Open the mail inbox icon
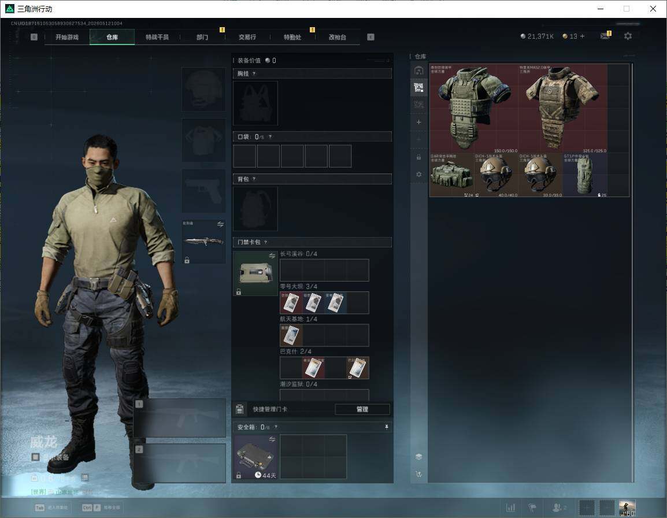The height and width of the screenshot is (518, 667). tap(605, 36)
